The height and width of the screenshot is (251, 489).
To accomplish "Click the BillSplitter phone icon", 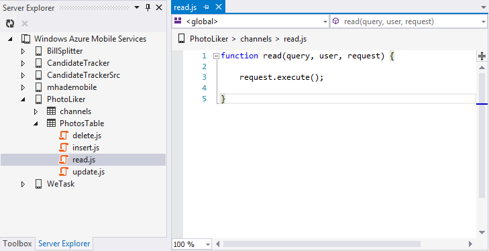I will tap(38, 51).
